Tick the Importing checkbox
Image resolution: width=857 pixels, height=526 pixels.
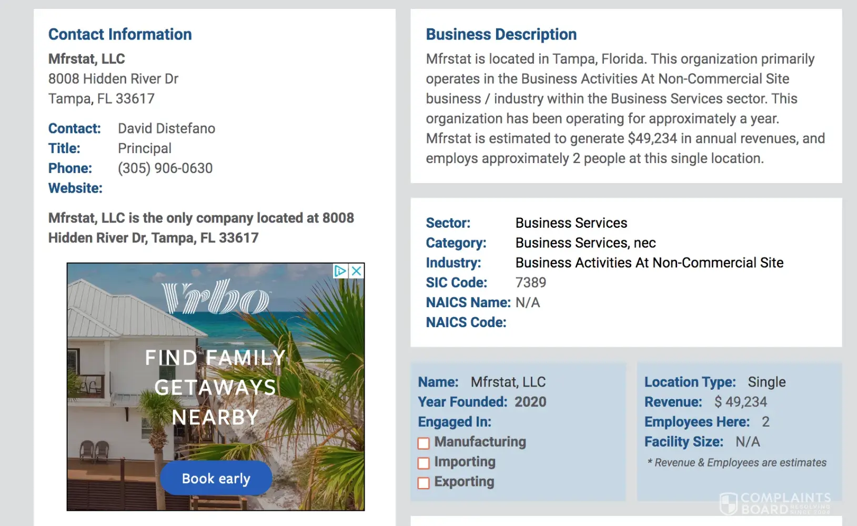[424, 463]
